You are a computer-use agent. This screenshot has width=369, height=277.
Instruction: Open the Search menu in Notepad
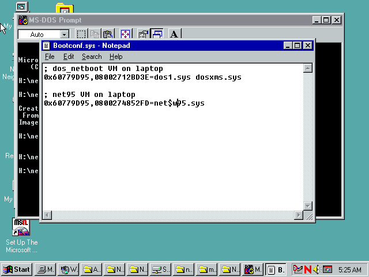click(92, 57)
